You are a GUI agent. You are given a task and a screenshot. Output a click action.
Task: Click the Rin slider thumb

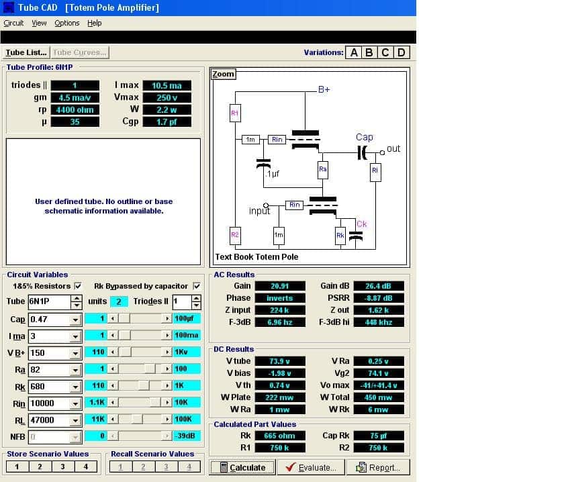154,402
